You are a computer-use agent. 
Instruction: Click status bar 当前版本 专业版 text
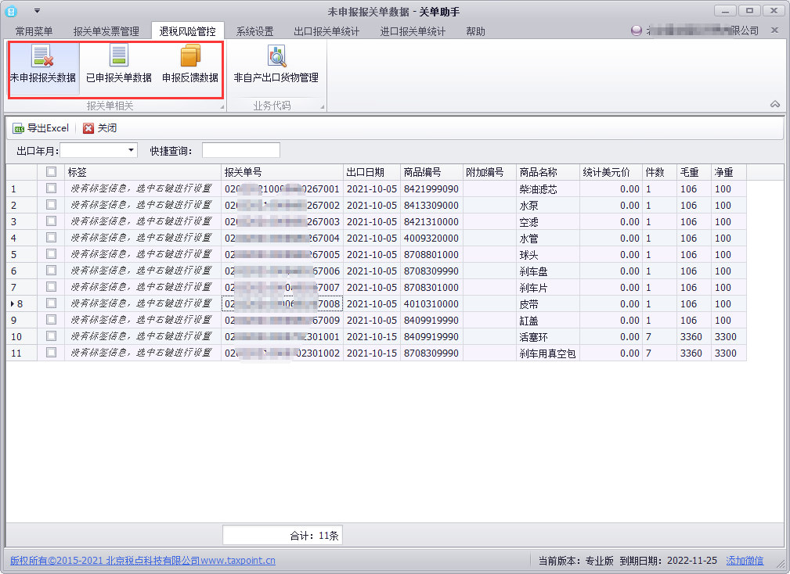pos(576,561)
